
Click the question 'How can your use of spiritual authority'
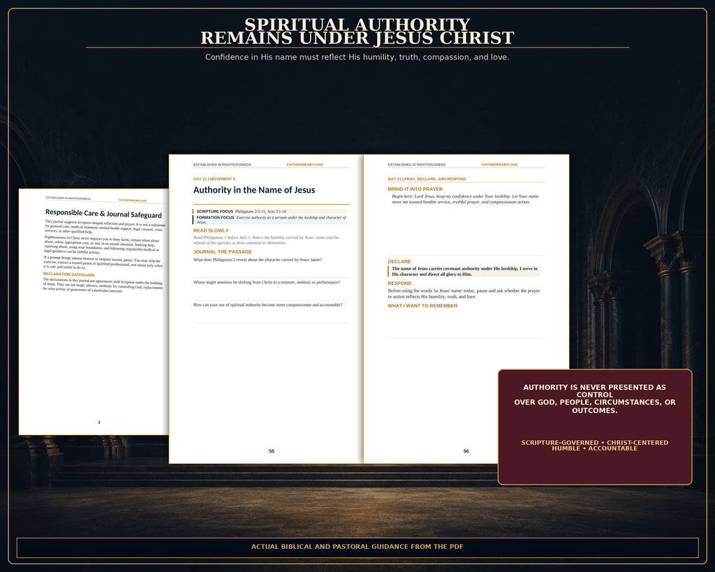pos(267,305)
